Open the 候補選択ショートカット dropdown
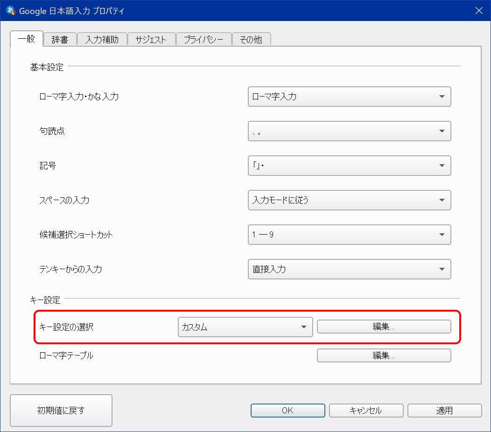 coord(350,235)
